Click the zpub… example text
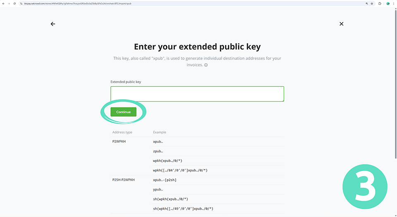The width and height of the screenshot is (397, 217). pos(158,151)
